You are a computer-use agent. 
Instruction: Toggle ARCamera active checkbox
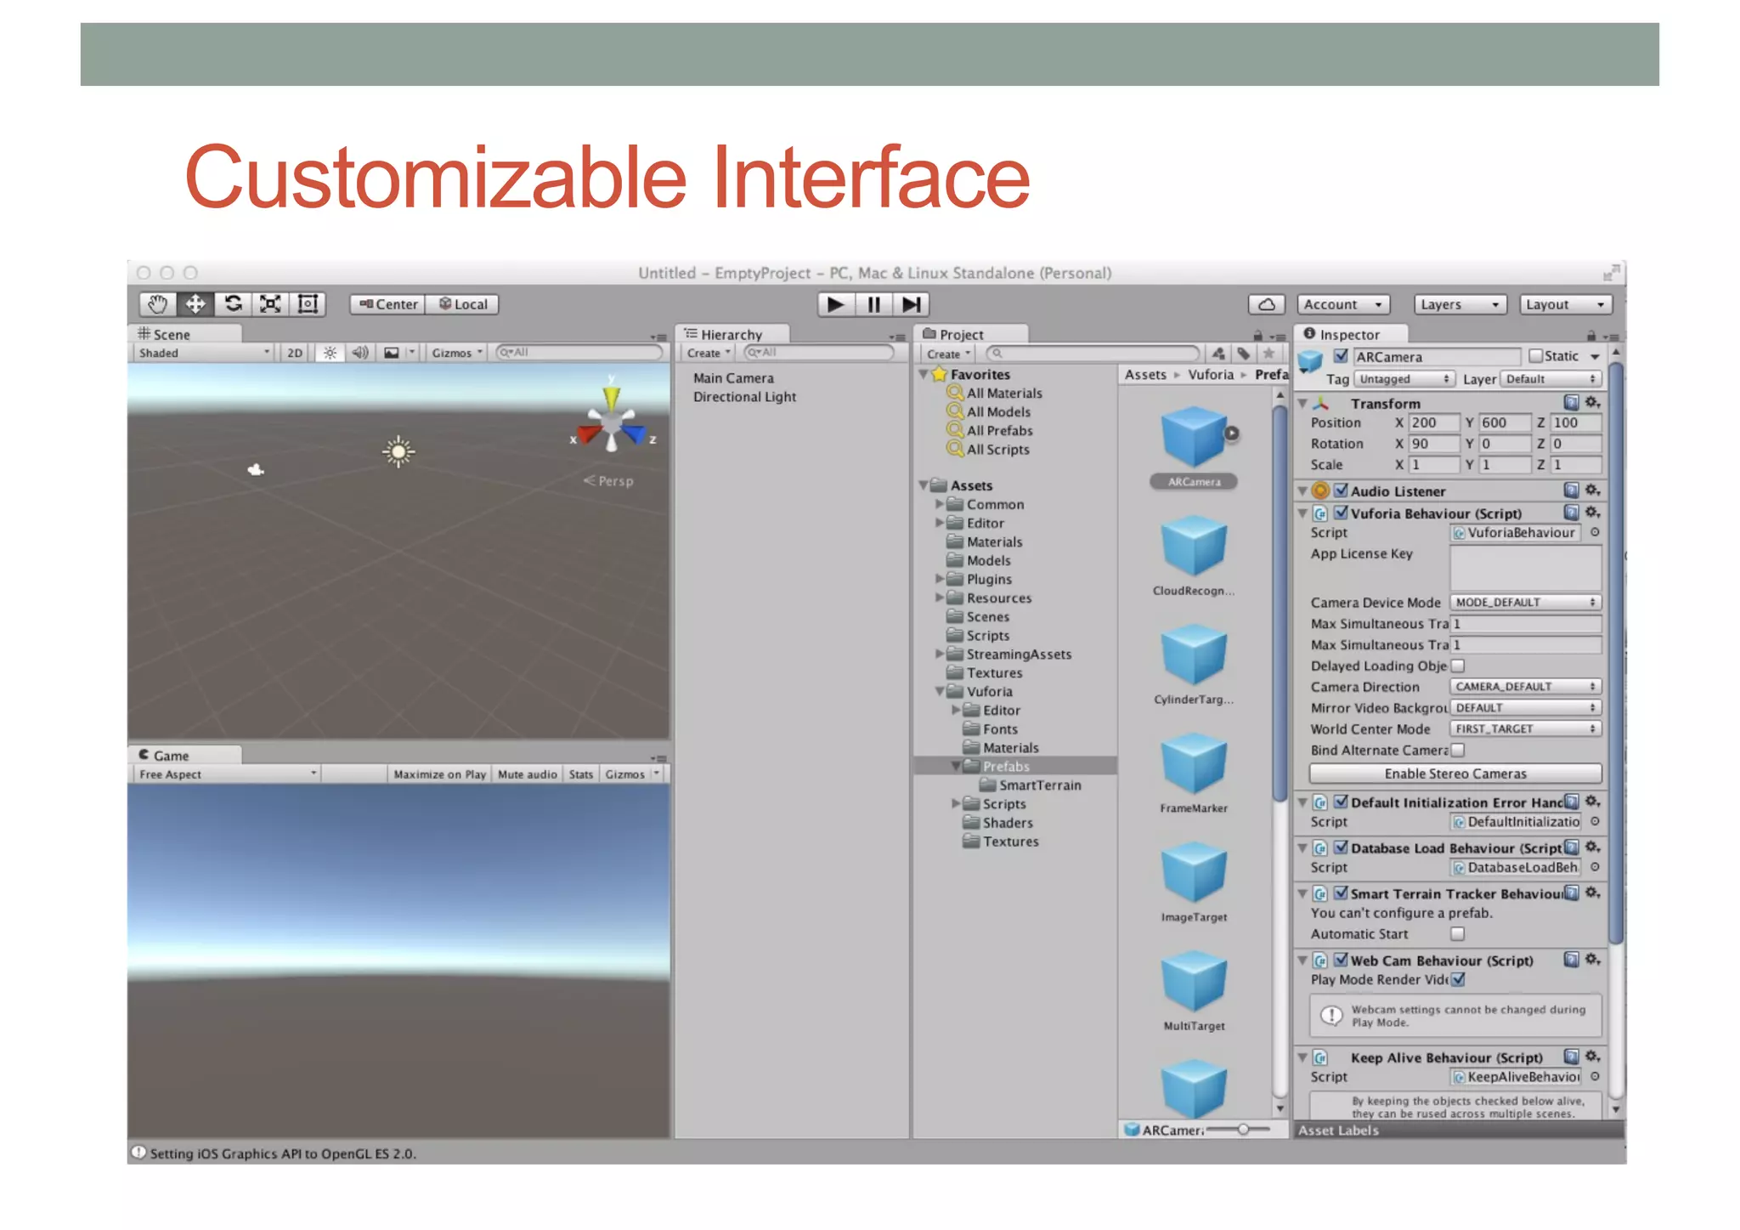tap(1341, 356)
